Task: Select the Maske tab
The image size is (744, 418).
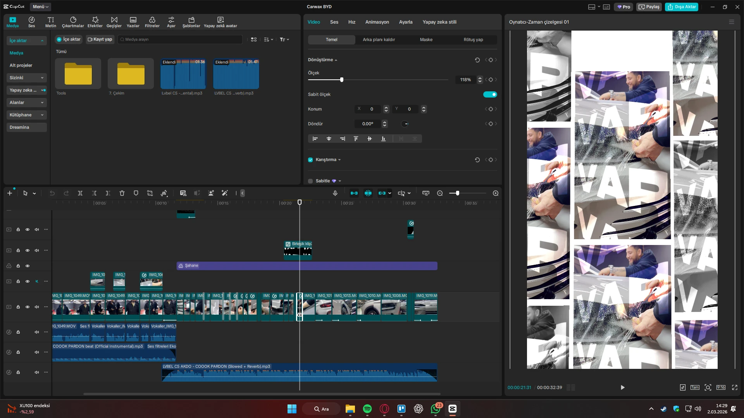Action: click(x=426, y=40)
